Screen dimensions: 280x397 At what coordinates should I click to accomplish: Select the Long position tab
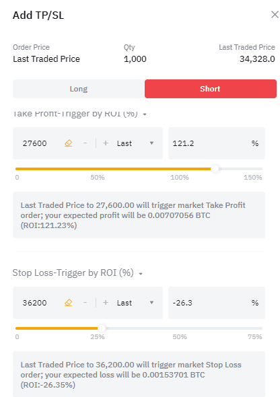point(79,89)
